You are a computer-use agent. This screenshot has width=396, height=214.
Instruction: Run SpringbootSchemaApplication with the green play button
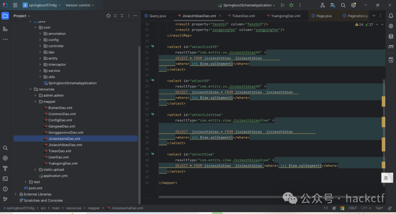(282, 5)
